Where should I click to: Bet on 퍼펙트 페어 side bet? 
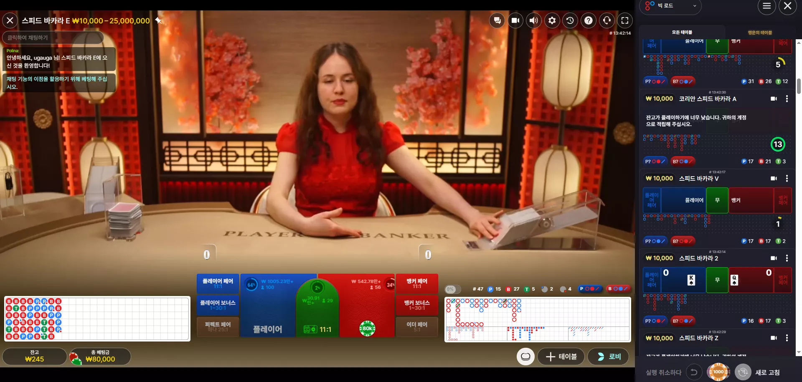(218, 327)
